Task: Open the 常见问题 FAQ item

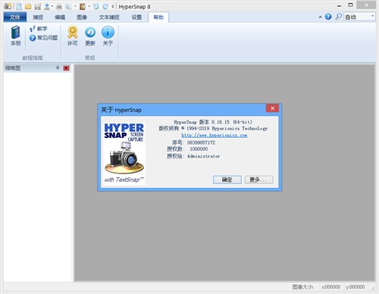Action: [43, 38]
